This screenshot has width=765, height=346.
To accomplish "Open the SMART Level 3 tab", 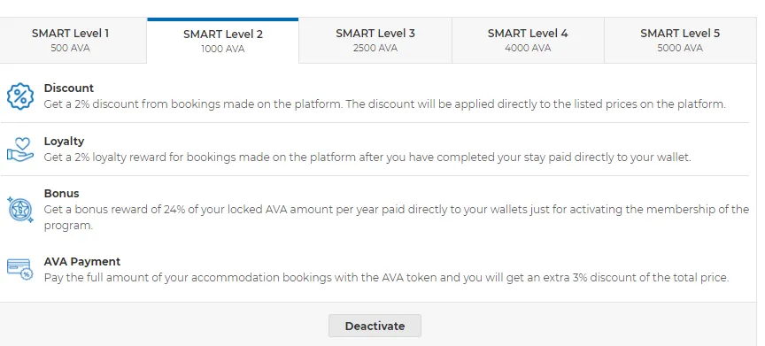I will click(x=375, y=41).
